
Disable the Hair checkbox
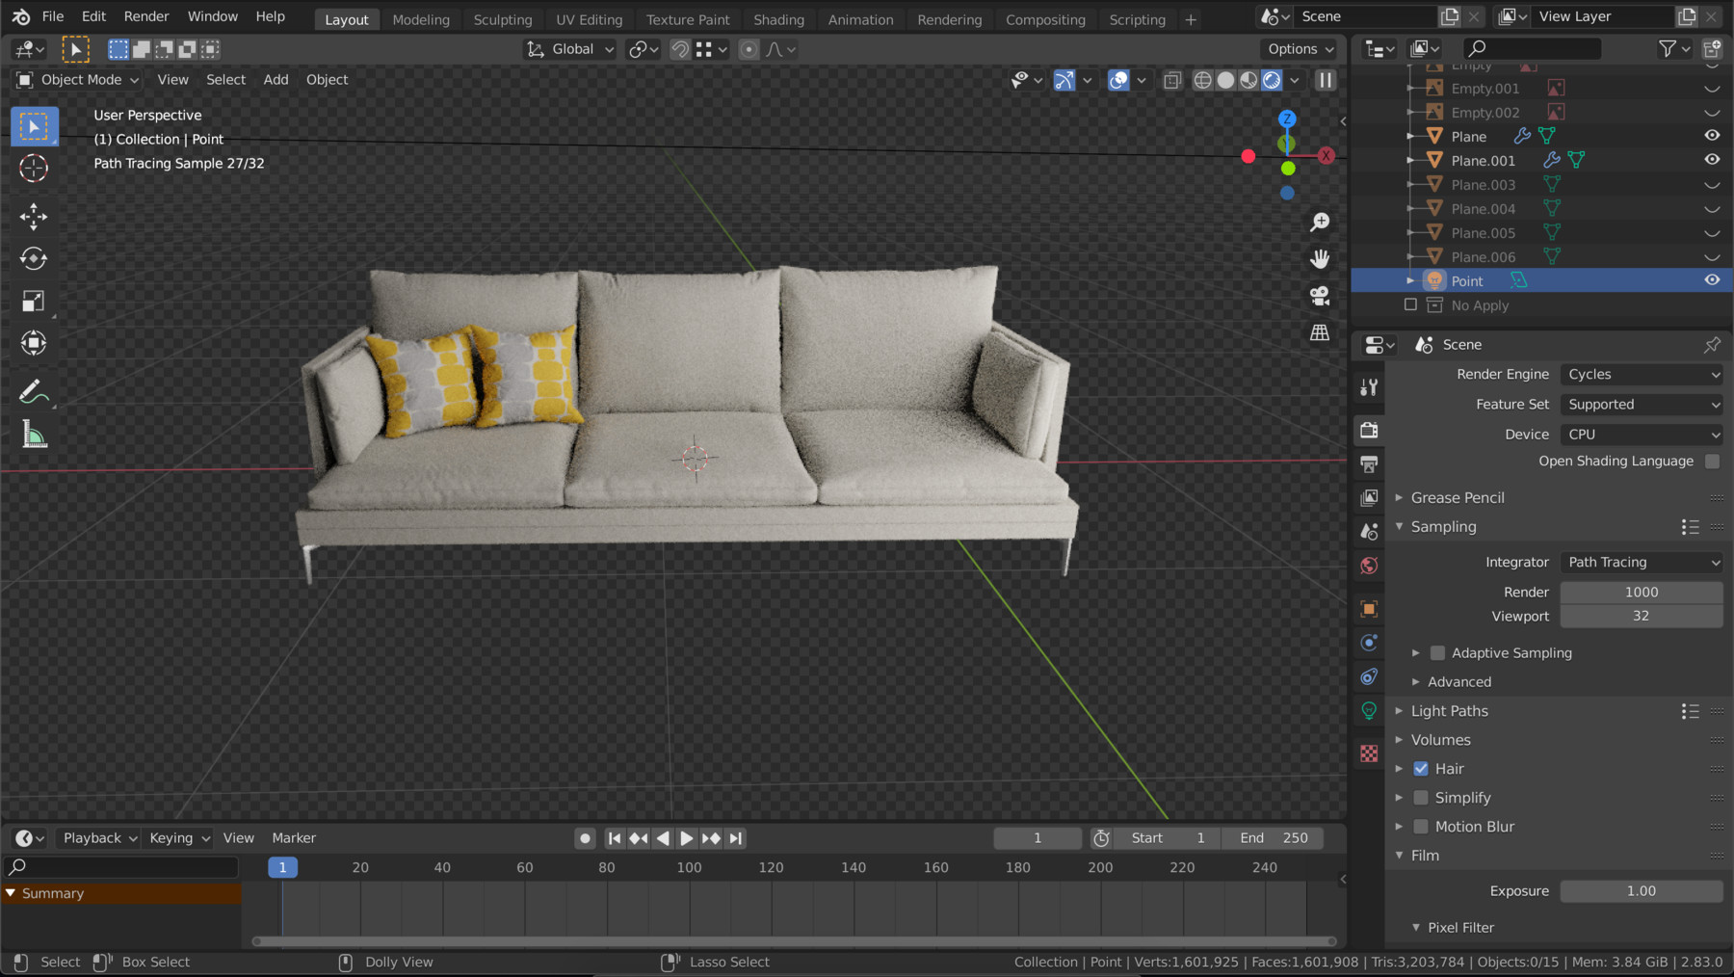pos(1421,768)
